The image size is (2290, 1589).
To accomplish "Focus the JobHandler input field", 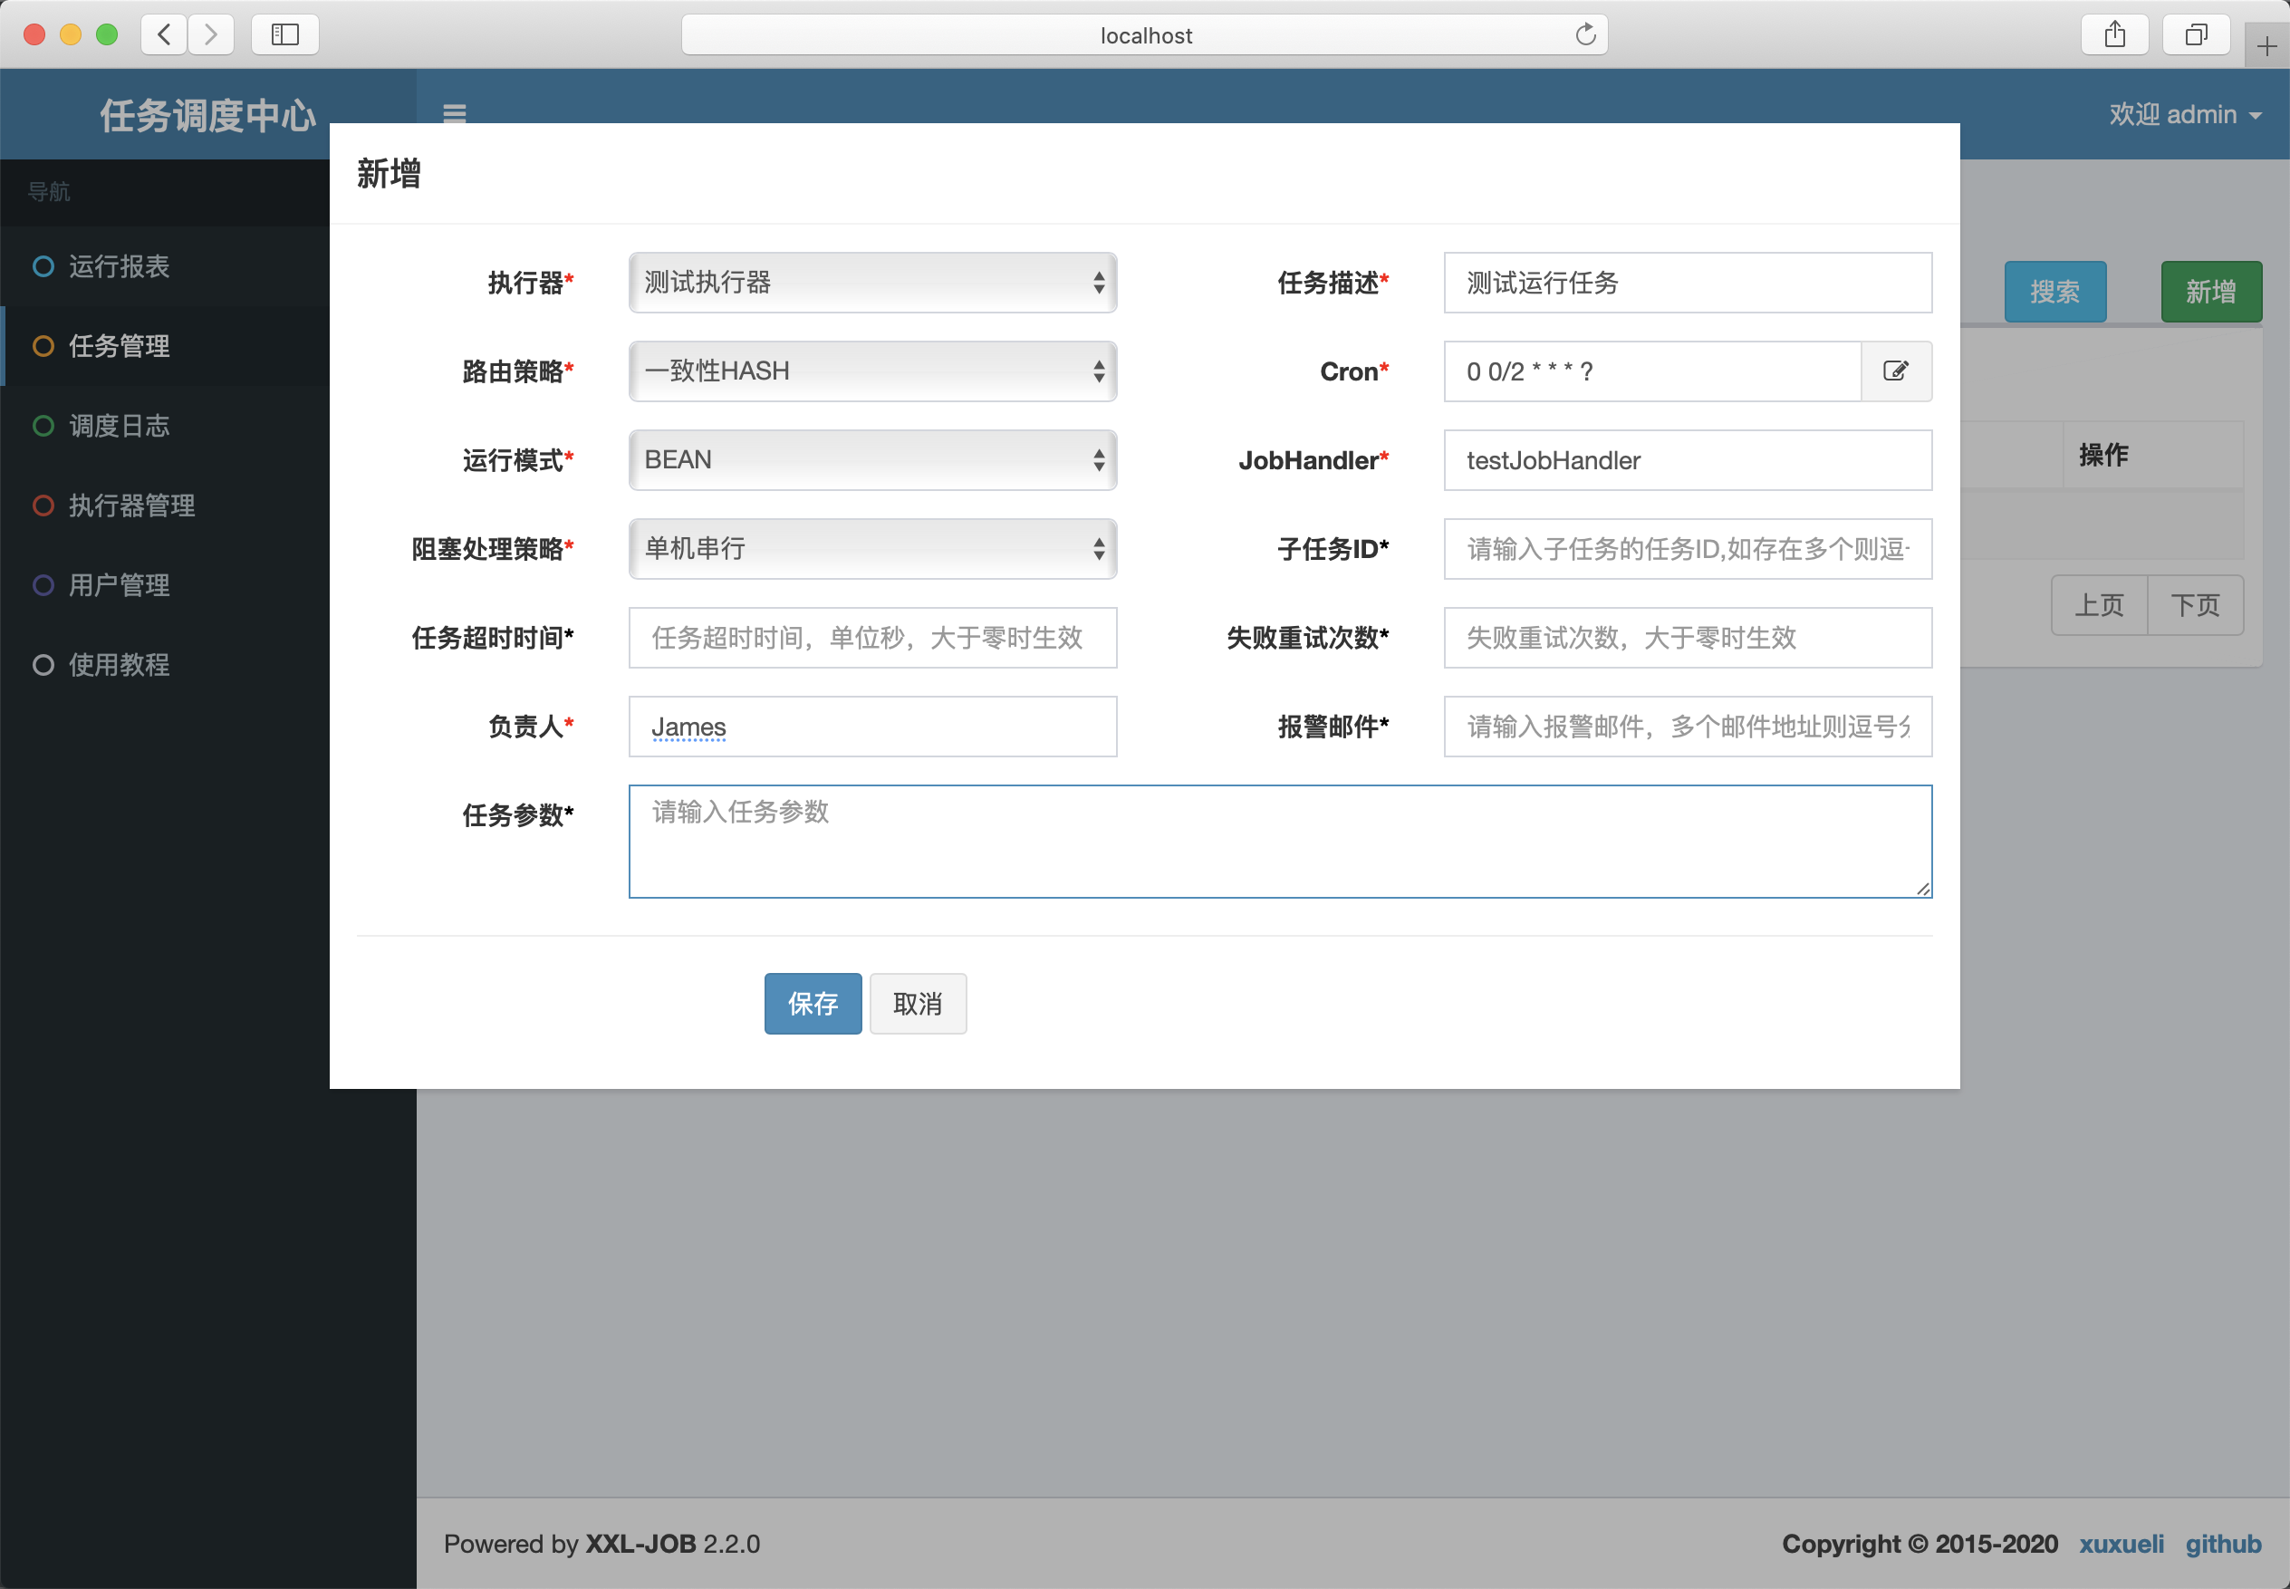I will coord(1688,460).
